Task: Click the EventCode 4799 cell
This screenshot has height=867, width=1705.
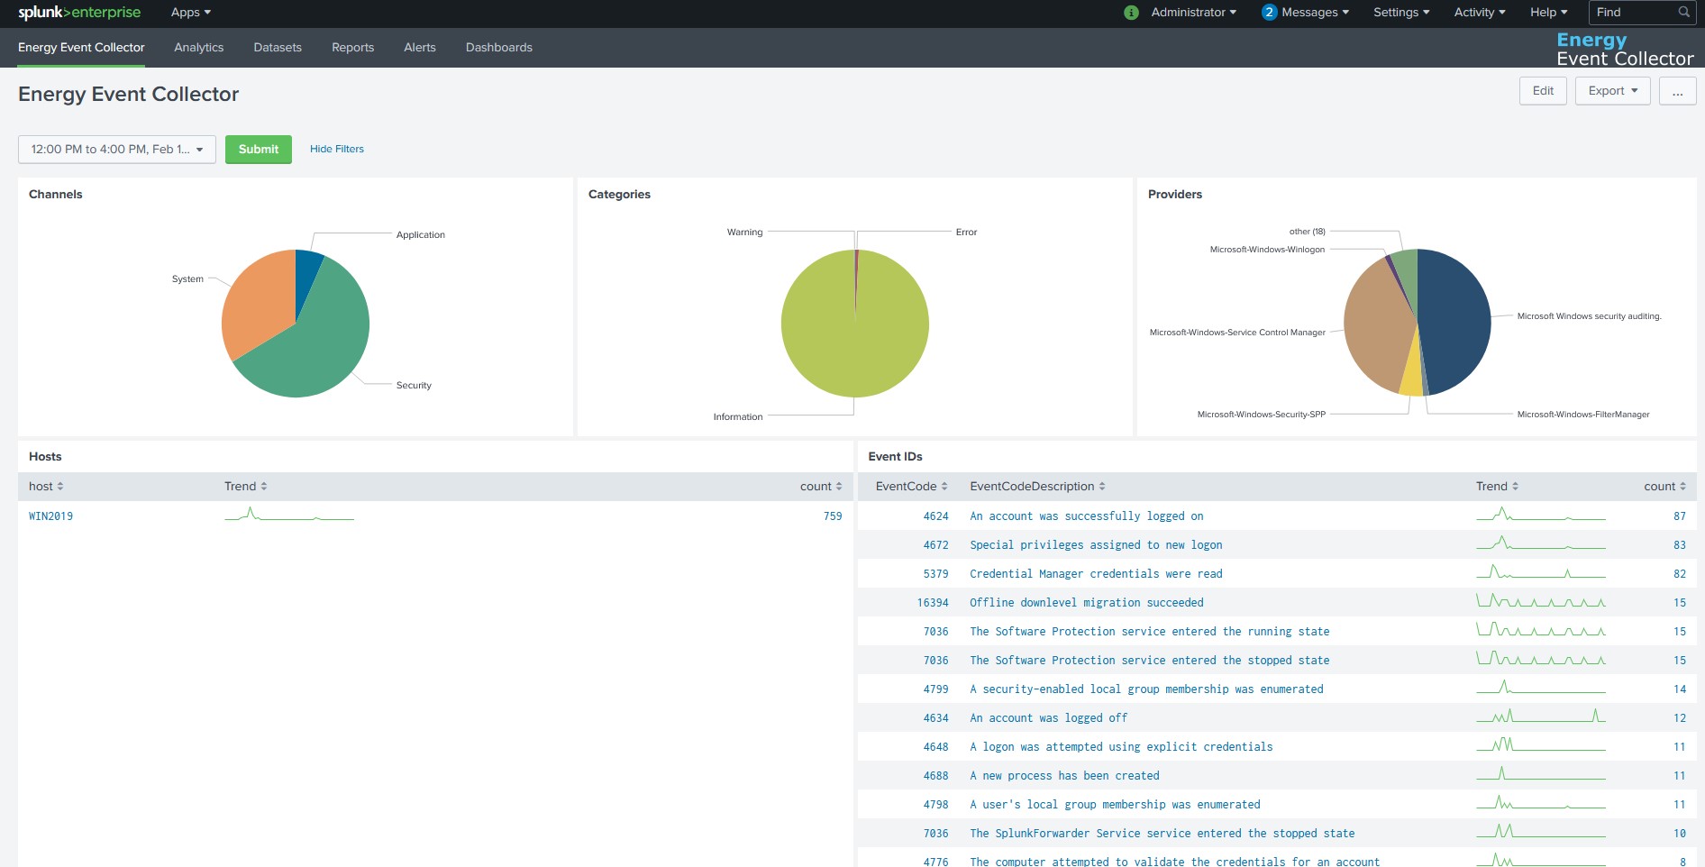Action: [x=935, y=689]
